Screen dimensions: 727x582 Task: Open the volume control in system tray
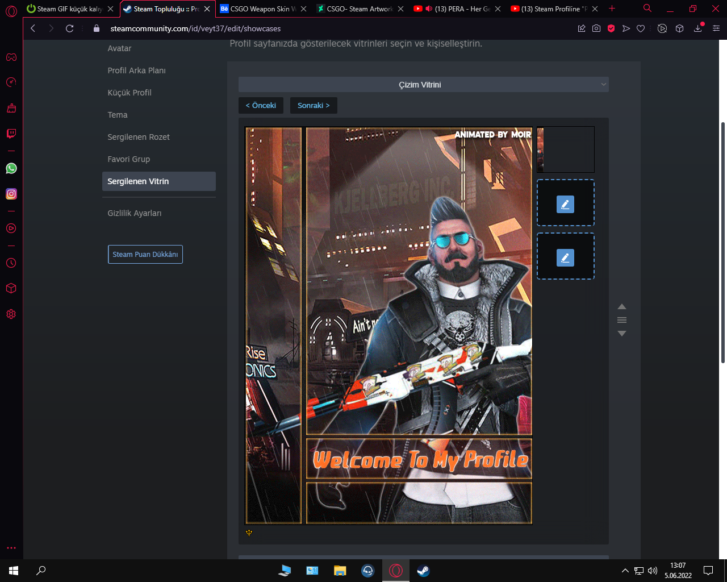point(653,571)
